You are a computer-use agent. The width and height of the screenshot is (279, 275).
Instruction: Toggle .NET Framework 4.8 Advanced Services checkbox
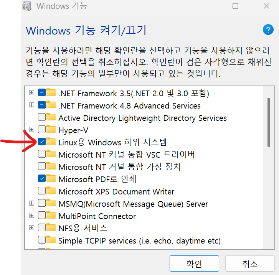(42, 105)
